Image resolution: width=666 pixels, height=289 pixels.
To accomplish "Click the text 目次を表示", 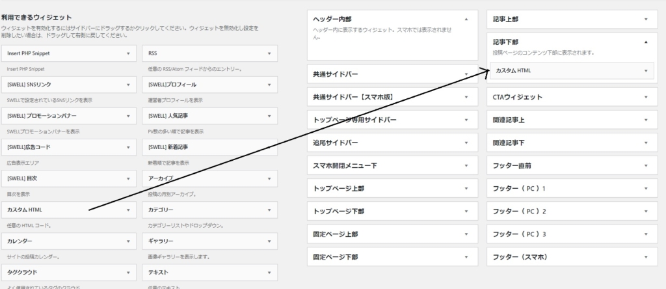I will tap(18, 194).
